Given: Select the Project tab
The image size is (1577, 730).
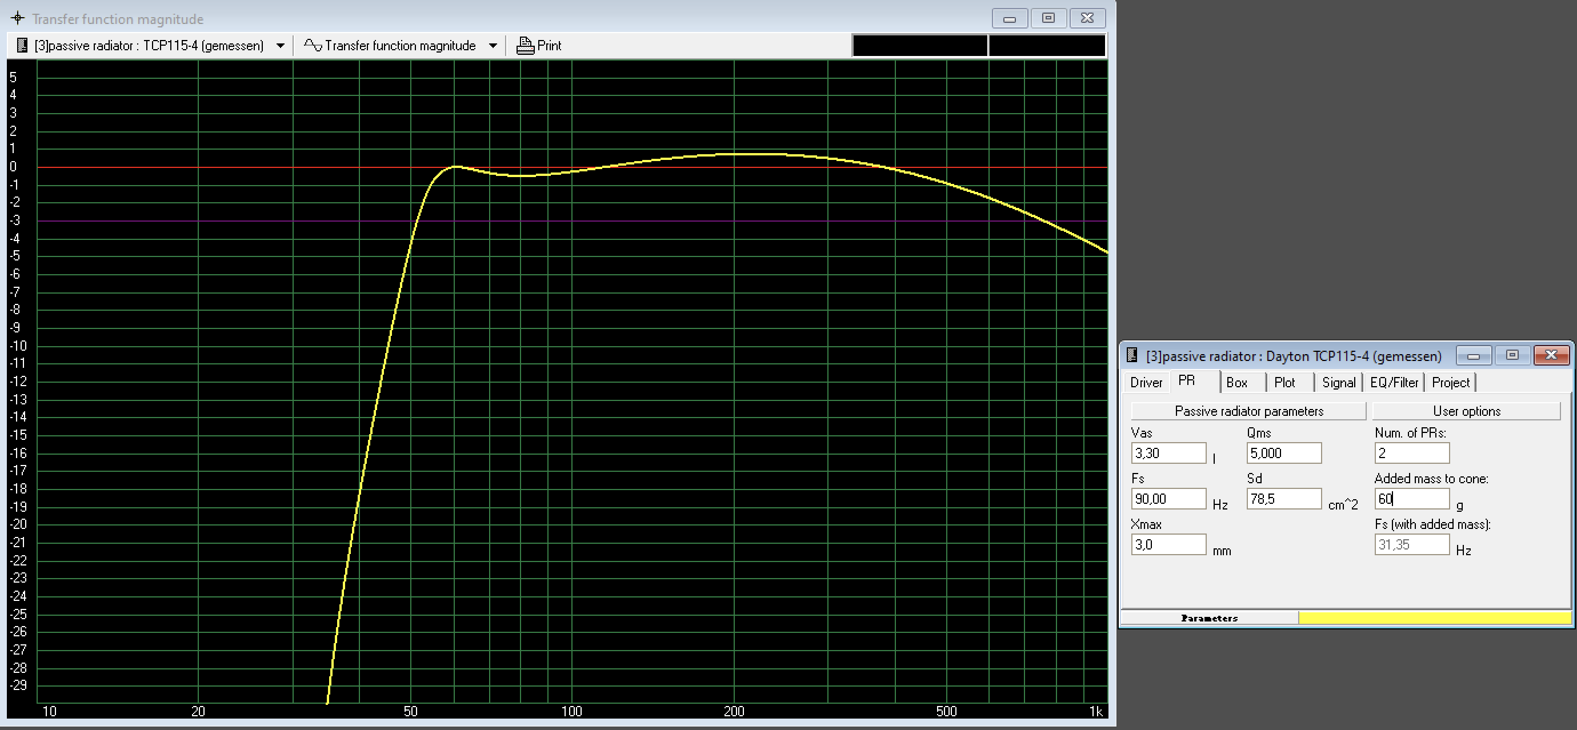Looking at the screenshot, I should tap(1450, 383).
